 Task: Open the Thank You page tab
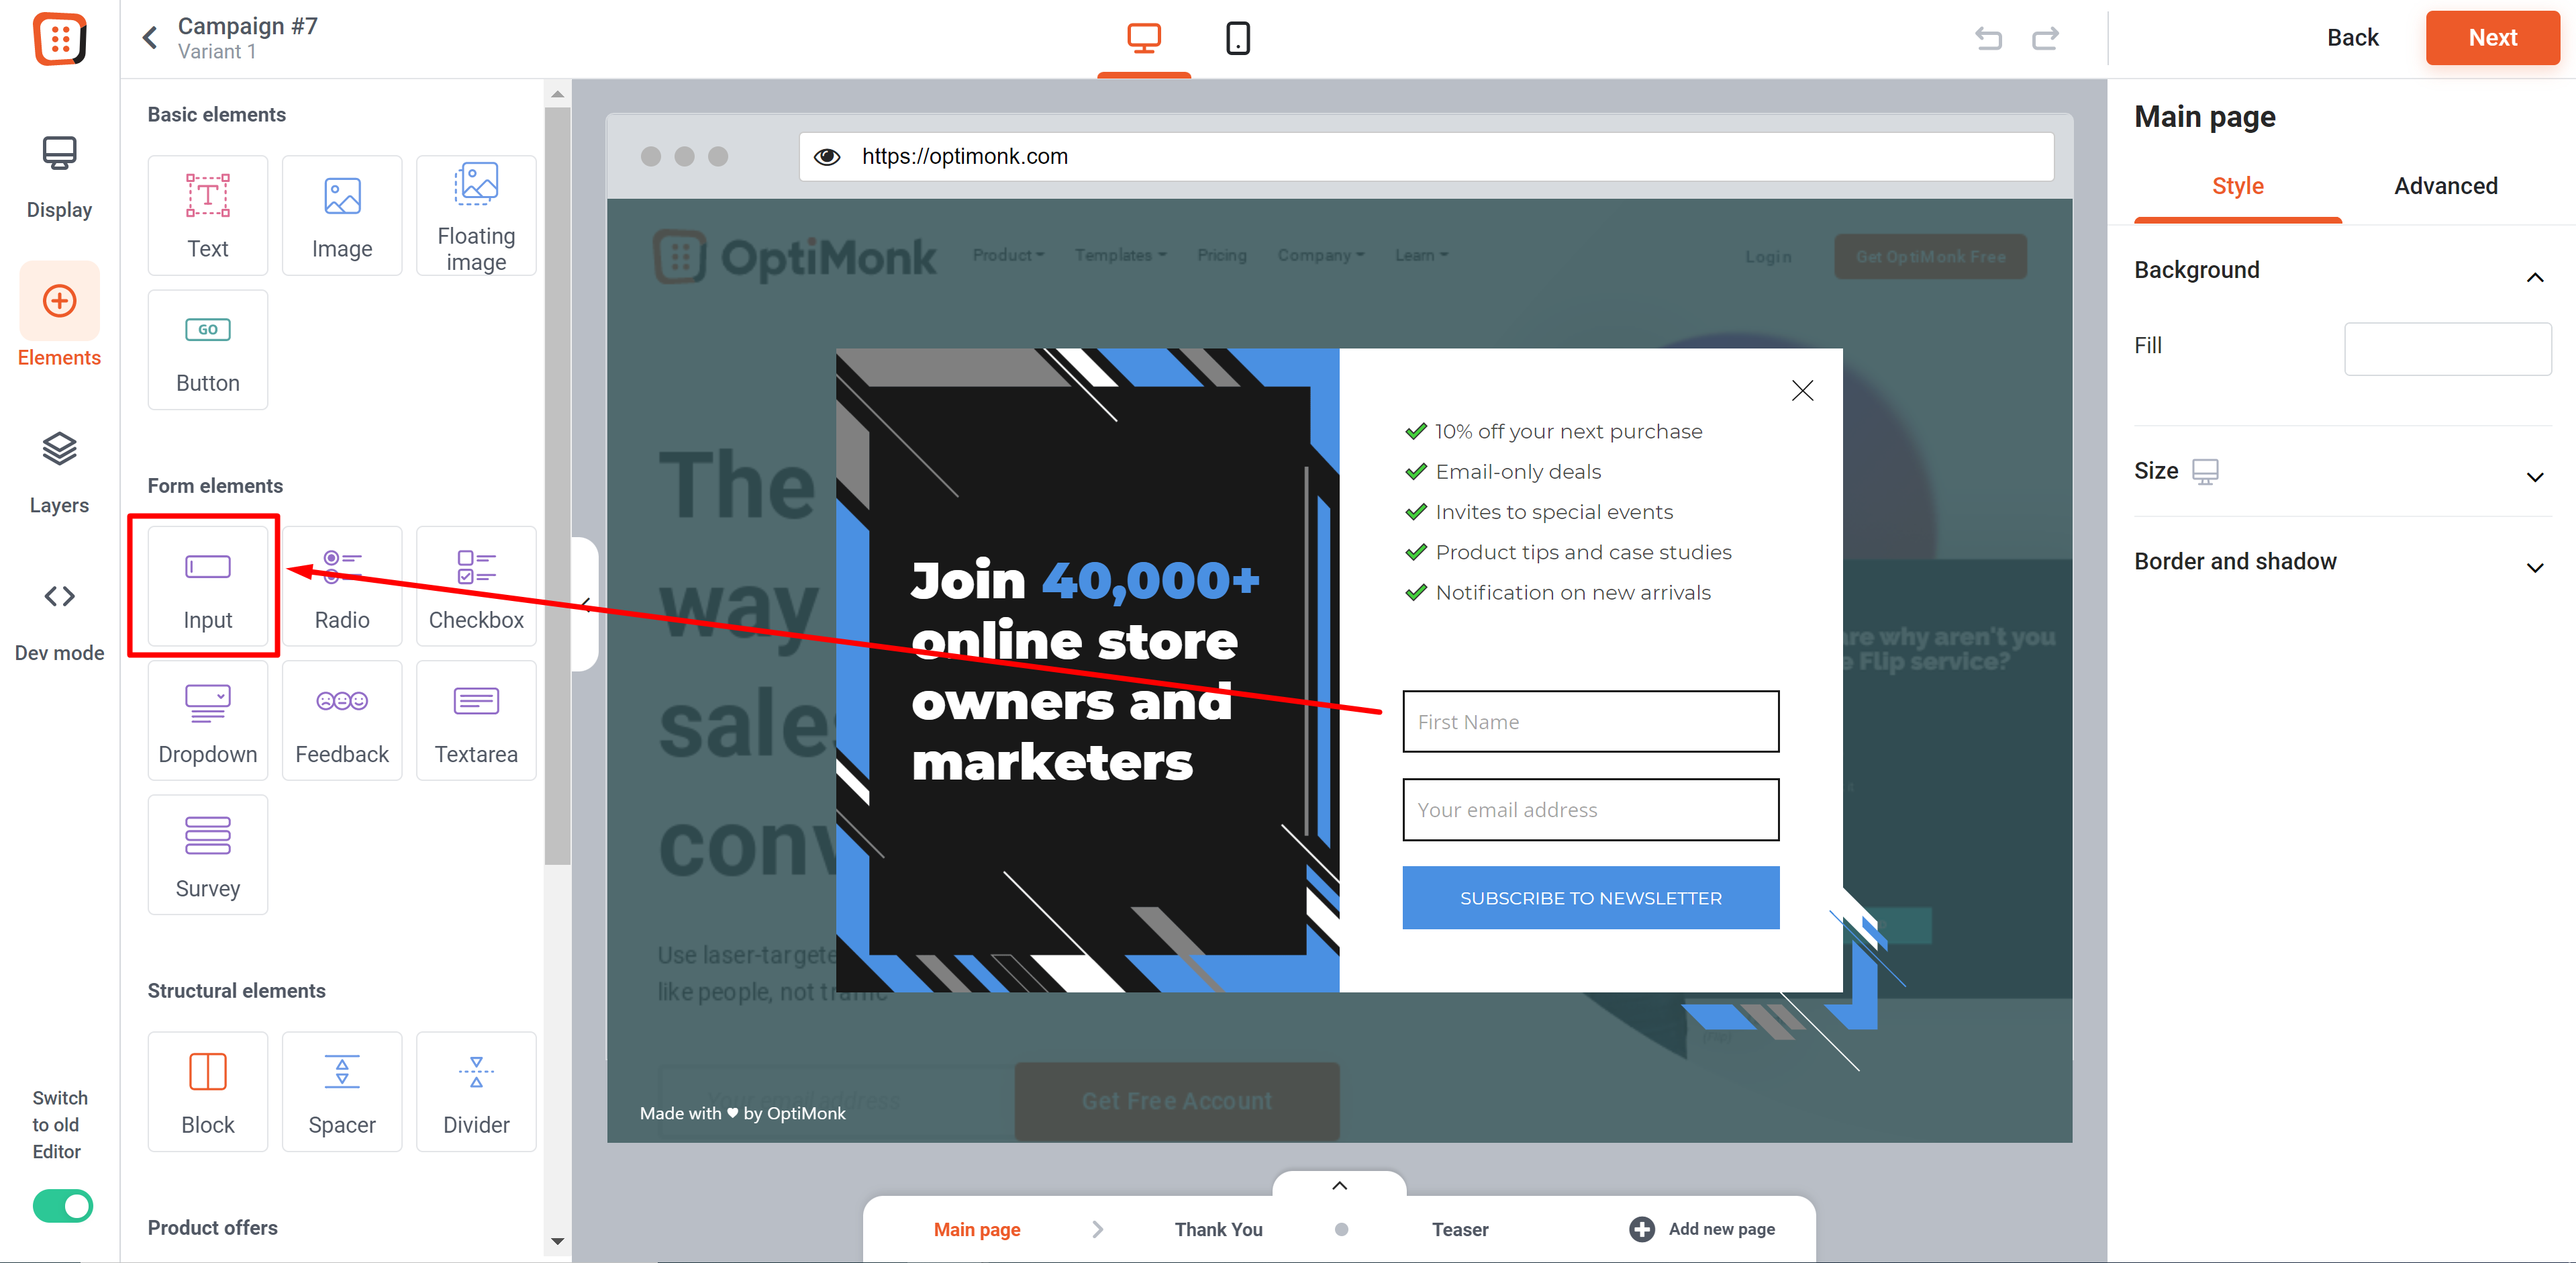(1218, 1229)
